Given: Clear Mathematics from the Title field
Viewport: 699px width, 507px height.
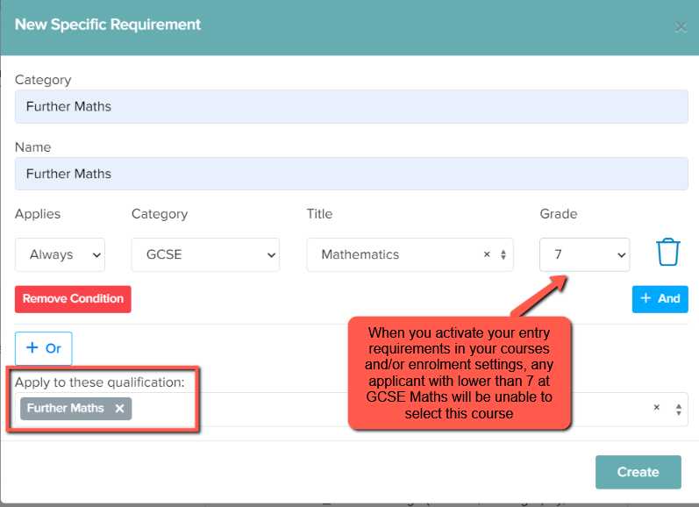Looking at the screenshot, I should (x=487, y=254).
